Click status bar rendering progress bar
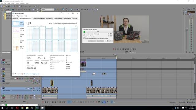196x110 pixels. point(22,105)
